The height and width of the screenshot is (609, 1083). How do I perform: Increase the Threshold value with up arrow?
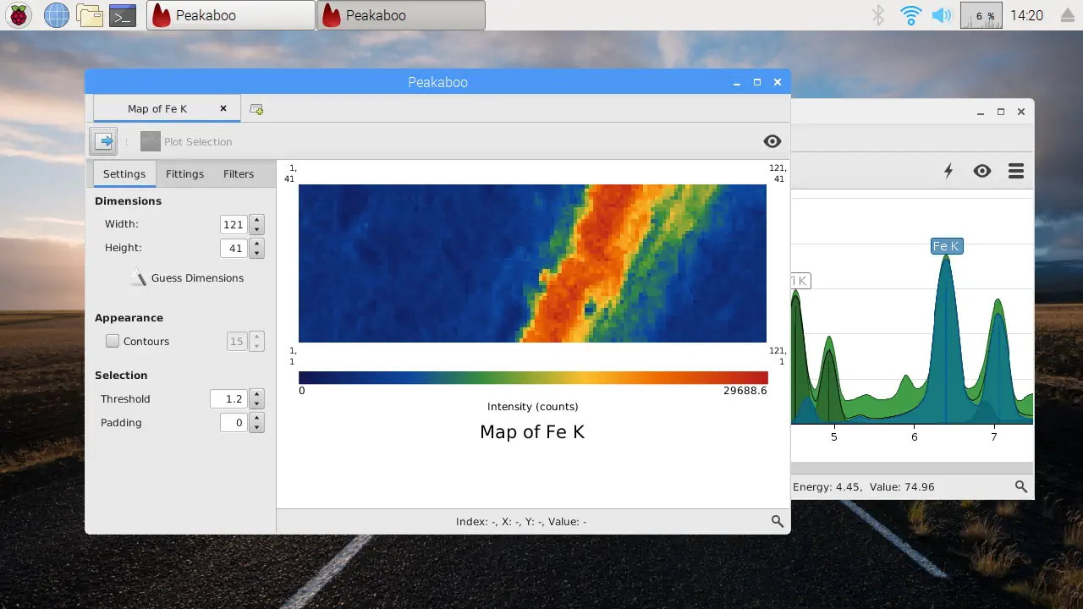(x=257, y=394)
